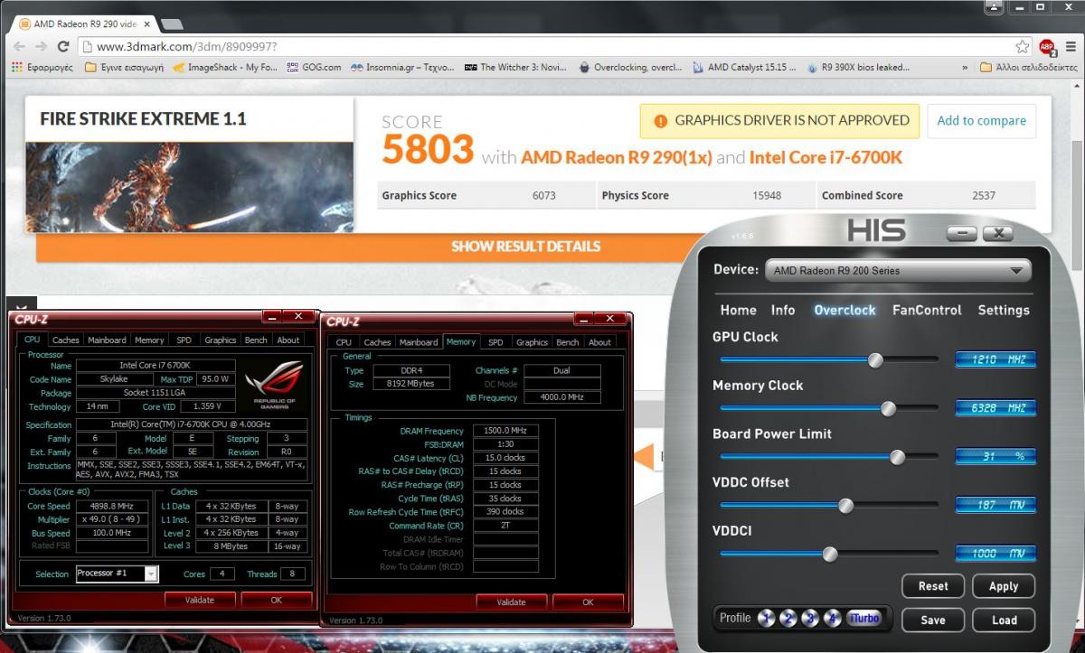
Task: Open the AMD Catalyst 15.15 bookmark
Action: coord(745,67)
